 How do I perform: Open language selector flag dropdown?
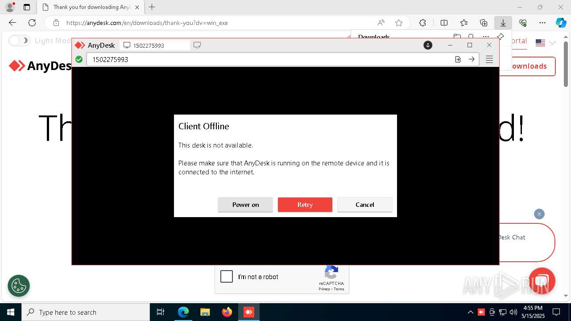point(546,42)
